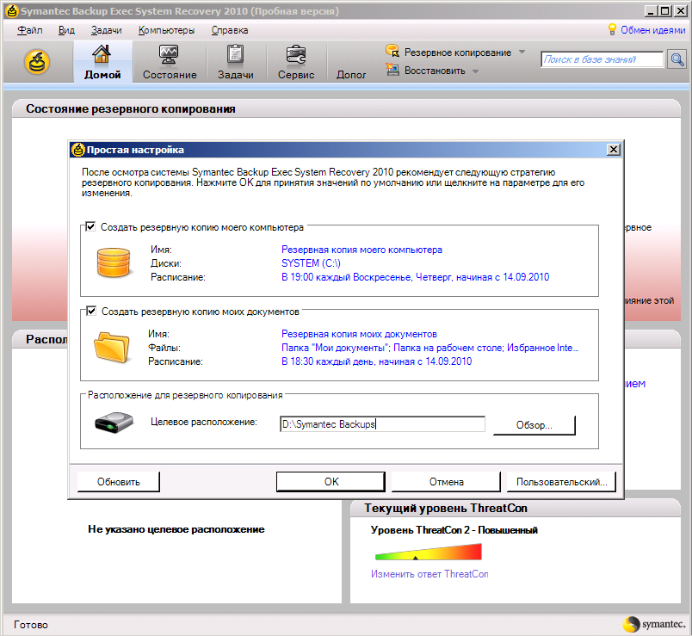Click the Не указано целевое расположение text

click(176, 529)
